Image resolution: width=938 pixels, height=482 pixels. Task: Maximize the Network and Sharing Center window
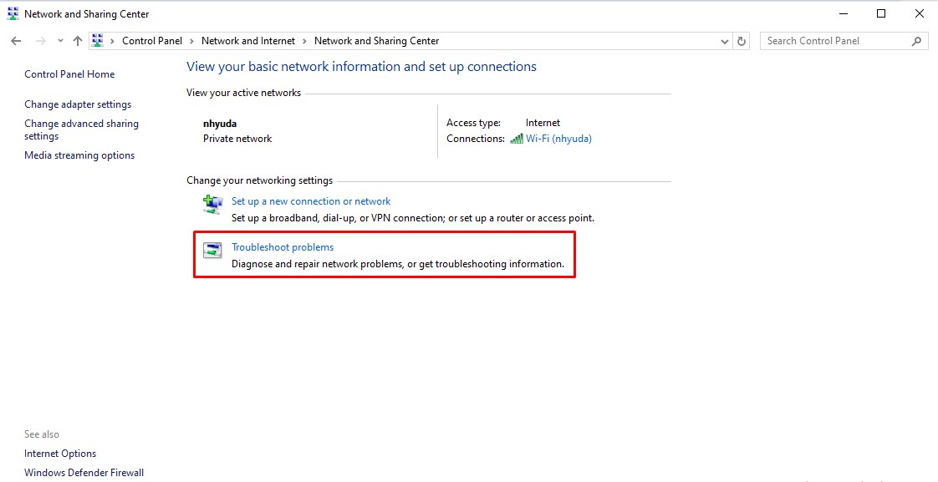point(881,13)
